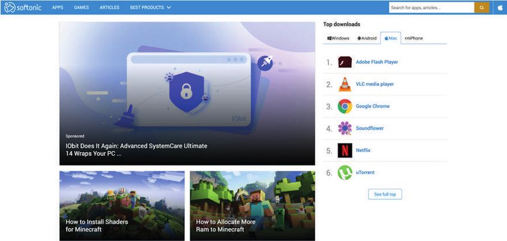
Task: Open the IObit Advanced SystemCare article headline
Action: [x=136, y=150]
